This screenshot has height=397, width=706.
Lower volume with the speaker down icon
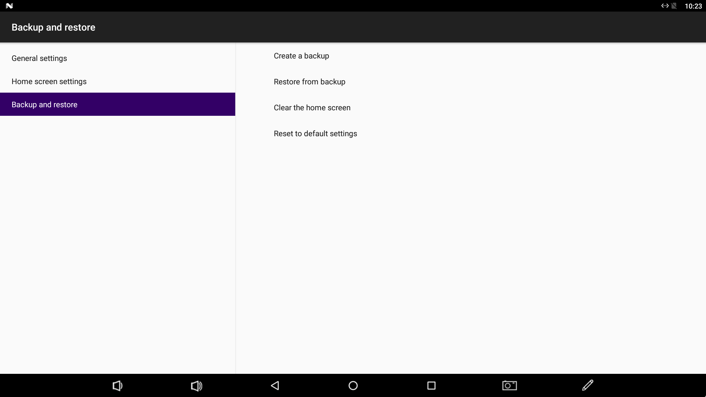point(117,385)
